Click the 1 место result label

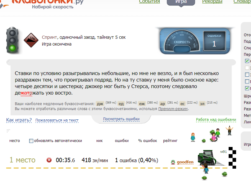tap(22, 160)
